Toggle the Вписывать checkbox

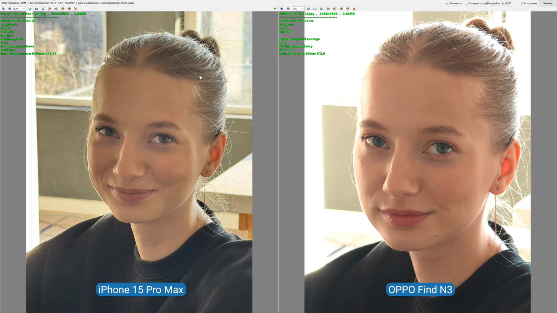click(448, 3)
